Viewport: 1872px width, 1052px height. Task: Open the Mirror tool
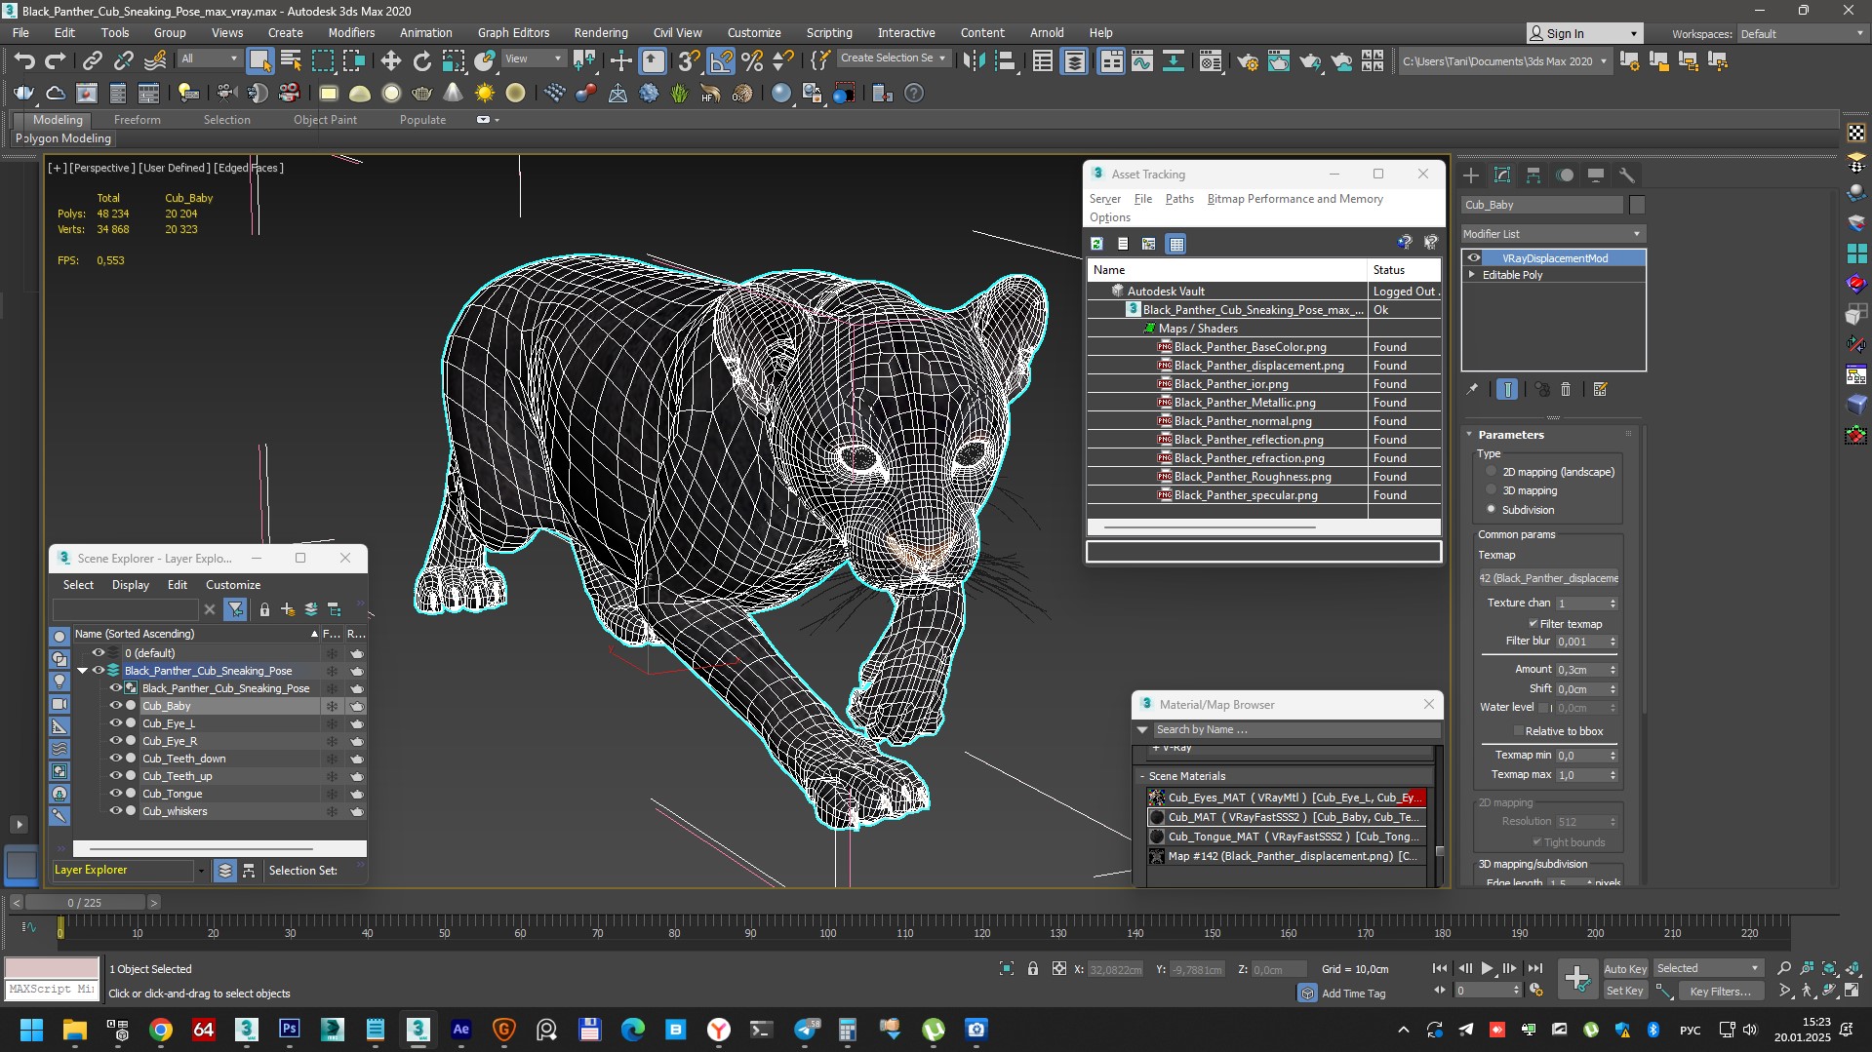[973, 61]
